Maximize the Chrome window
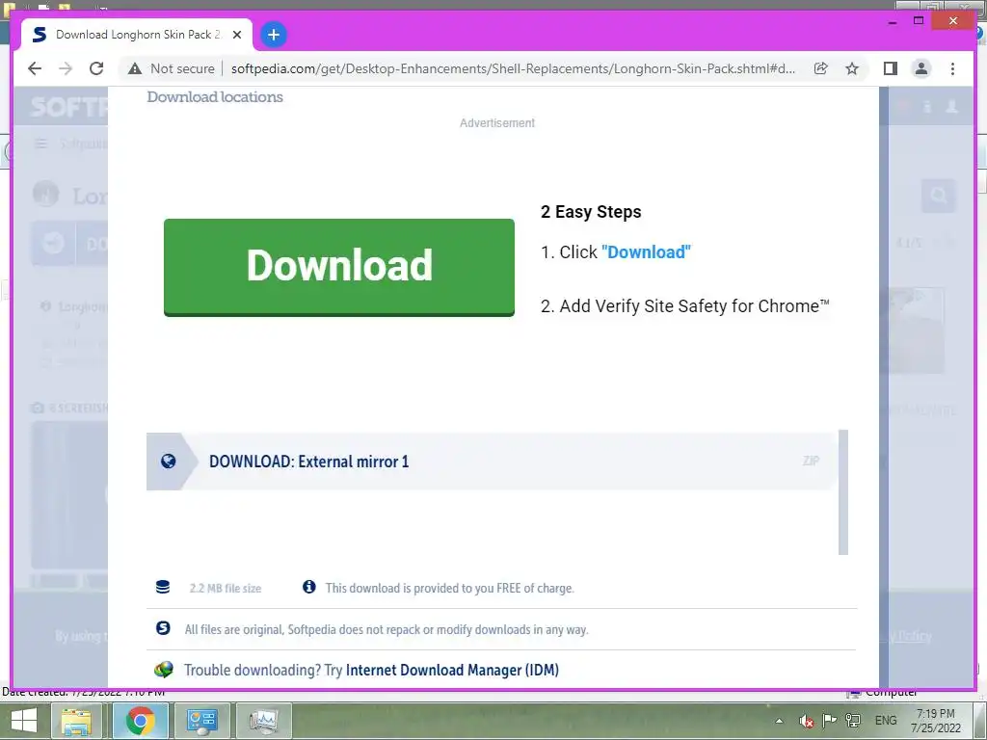 (x=919, y=21)
